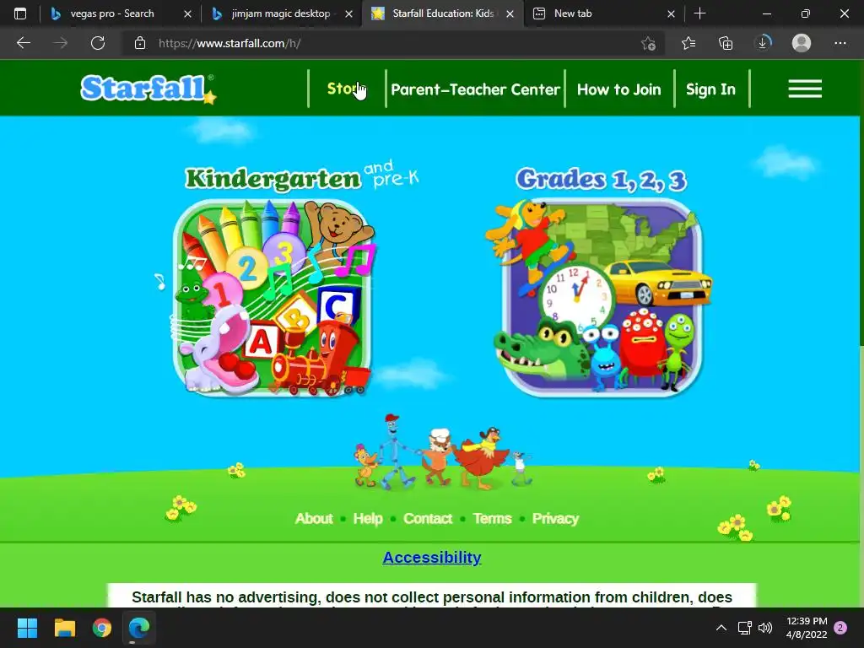View site information lock icon

coord(140,43)
